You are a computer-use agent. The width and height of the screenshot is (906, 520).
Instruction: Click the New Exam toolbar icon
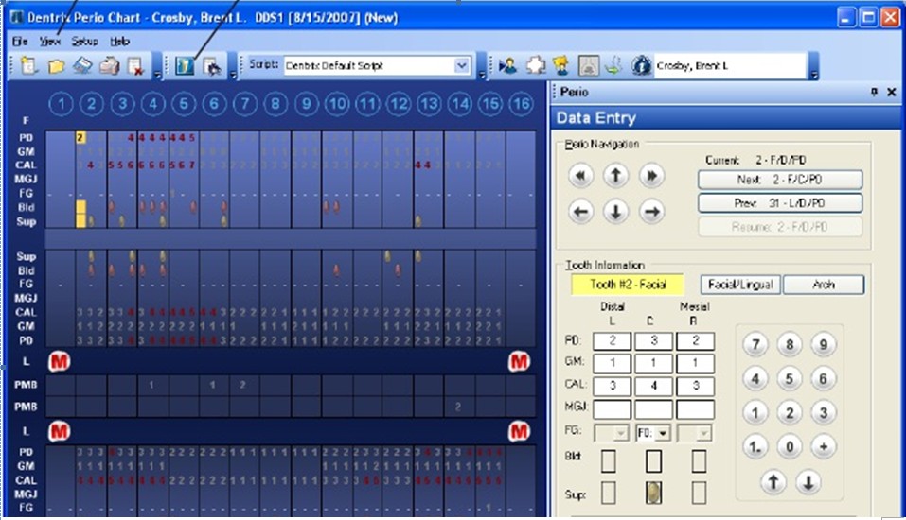click(28, 65)
